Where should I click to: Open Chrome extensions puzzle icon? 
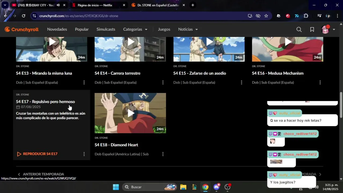tap(306, 16)
